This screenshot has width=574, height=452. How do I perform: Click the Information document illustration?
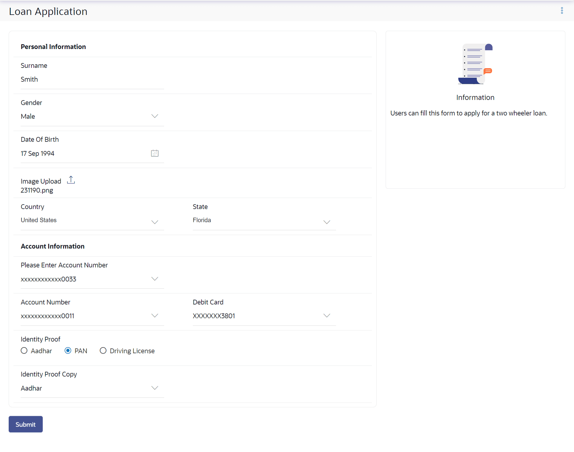[475, 64]
